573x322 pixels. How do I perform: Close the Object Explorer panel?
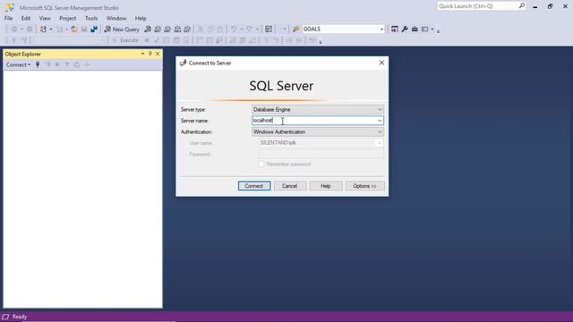(x=158, y=54)
